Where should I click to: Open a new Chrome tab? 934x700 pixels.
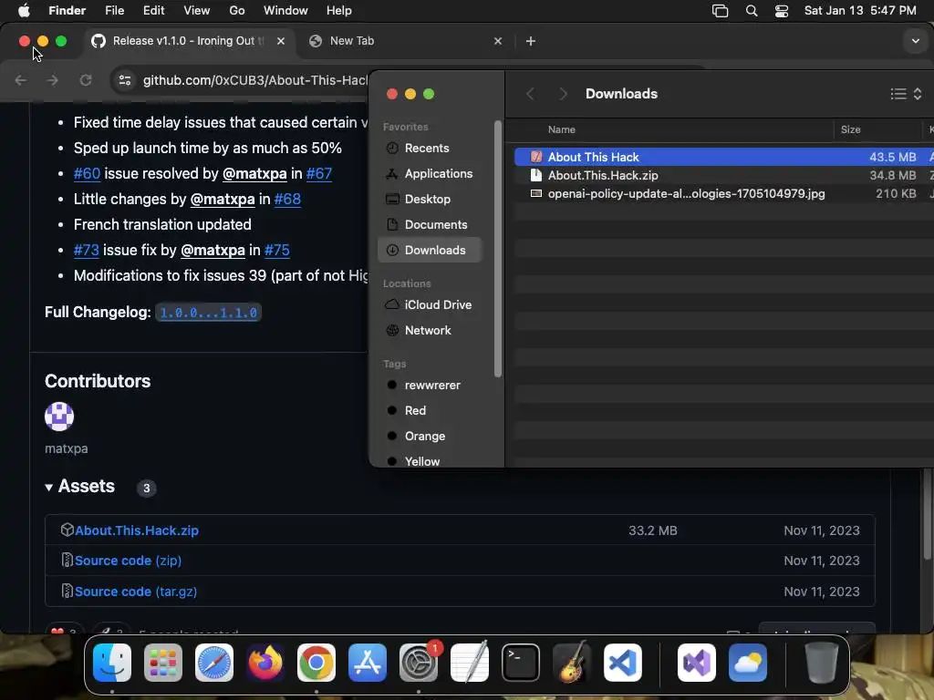coord(531,41)
